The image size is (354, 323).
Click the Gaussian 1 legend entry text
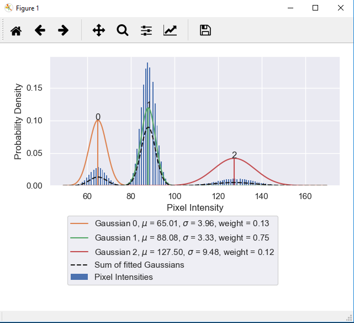point(182,238)
